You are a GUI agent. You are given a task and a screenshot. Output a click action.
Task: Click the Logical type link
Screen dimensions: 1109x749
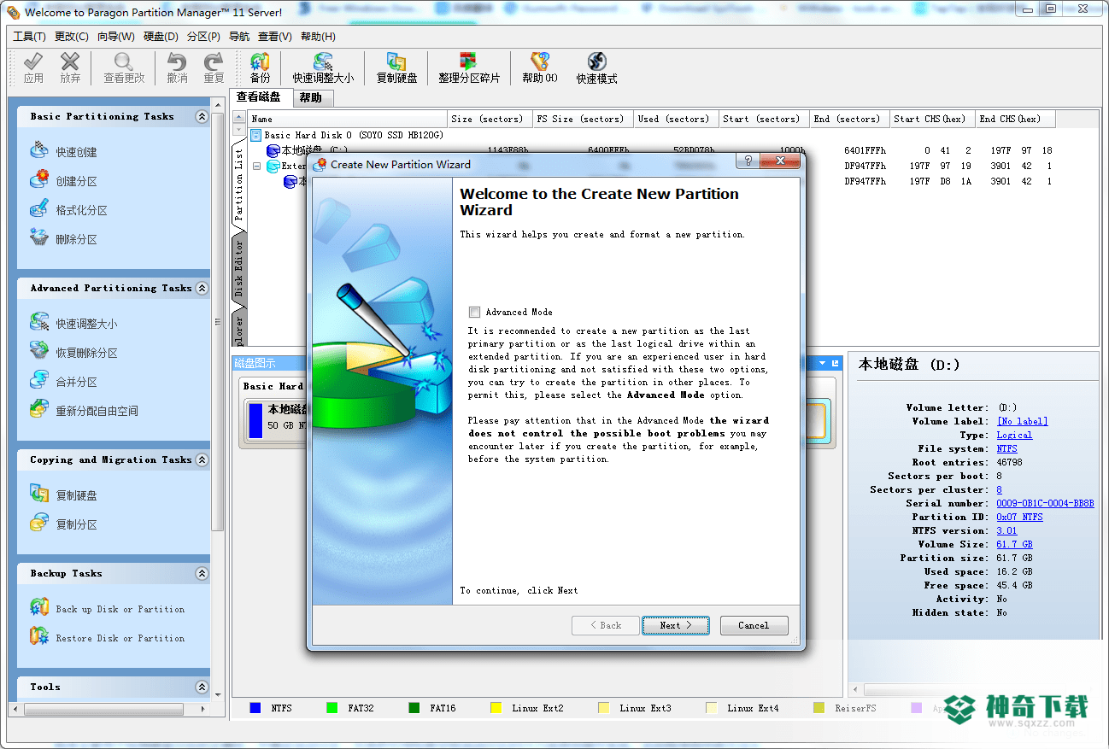click(1014, 435)
